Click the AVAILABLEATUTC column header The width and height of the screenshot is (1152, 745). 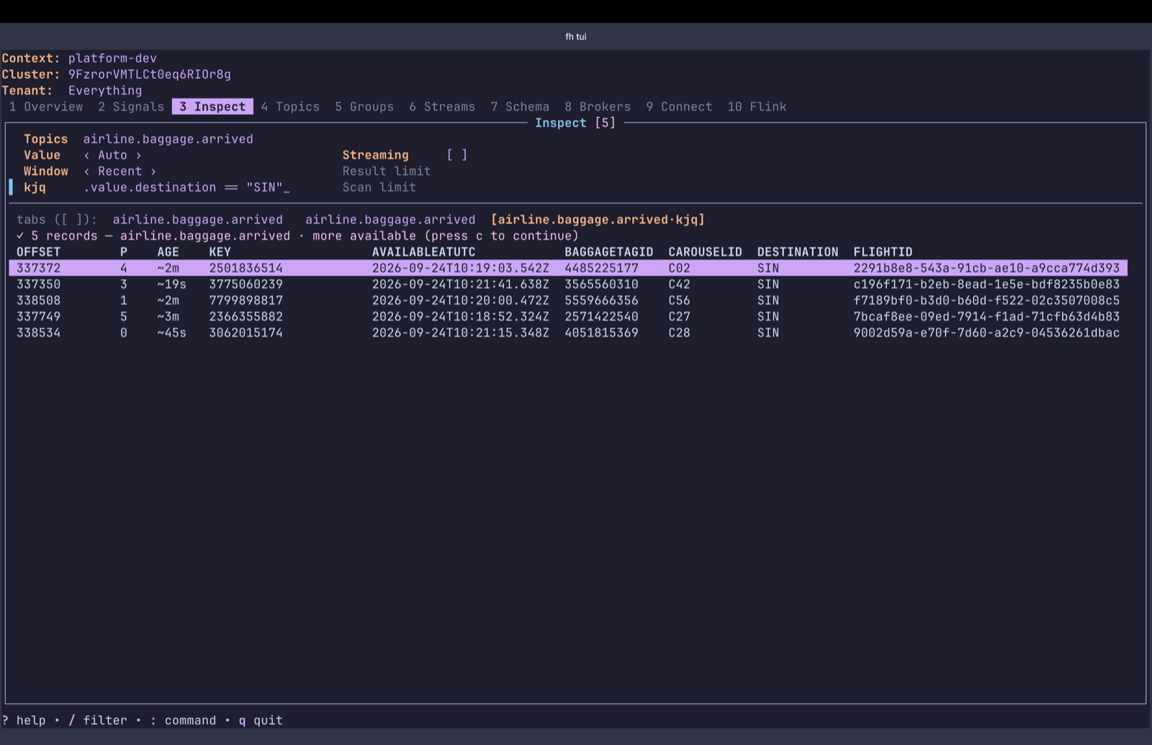(424, 252)
